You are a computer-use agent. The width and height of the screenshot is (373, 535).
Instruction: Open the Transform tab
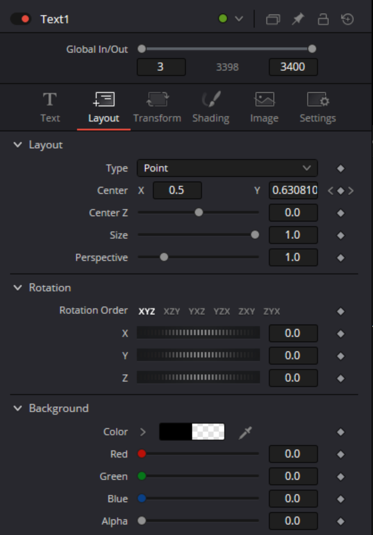click(157, 107)
